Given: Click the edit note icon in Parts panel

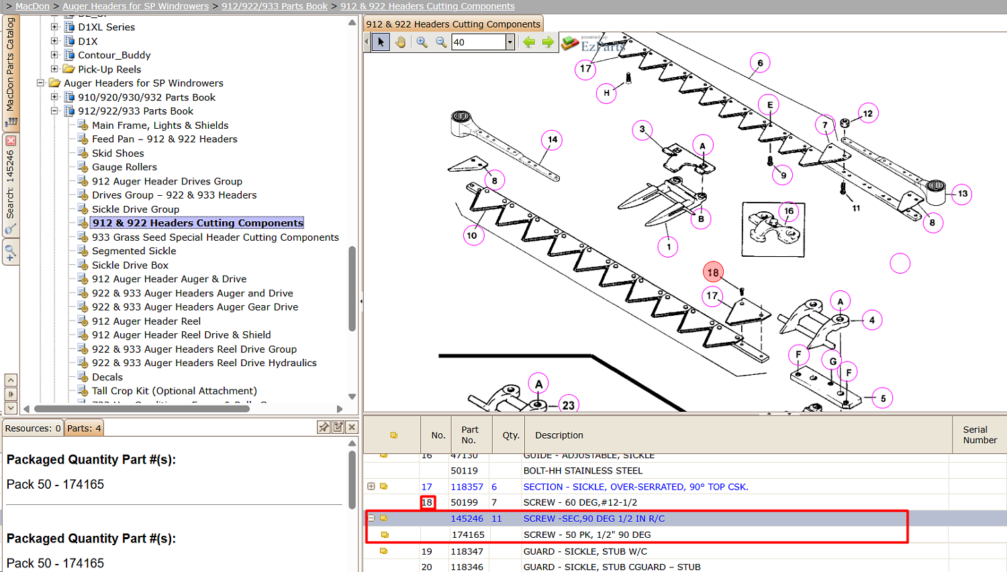Looking at the screenshot, I should (338, 427).
